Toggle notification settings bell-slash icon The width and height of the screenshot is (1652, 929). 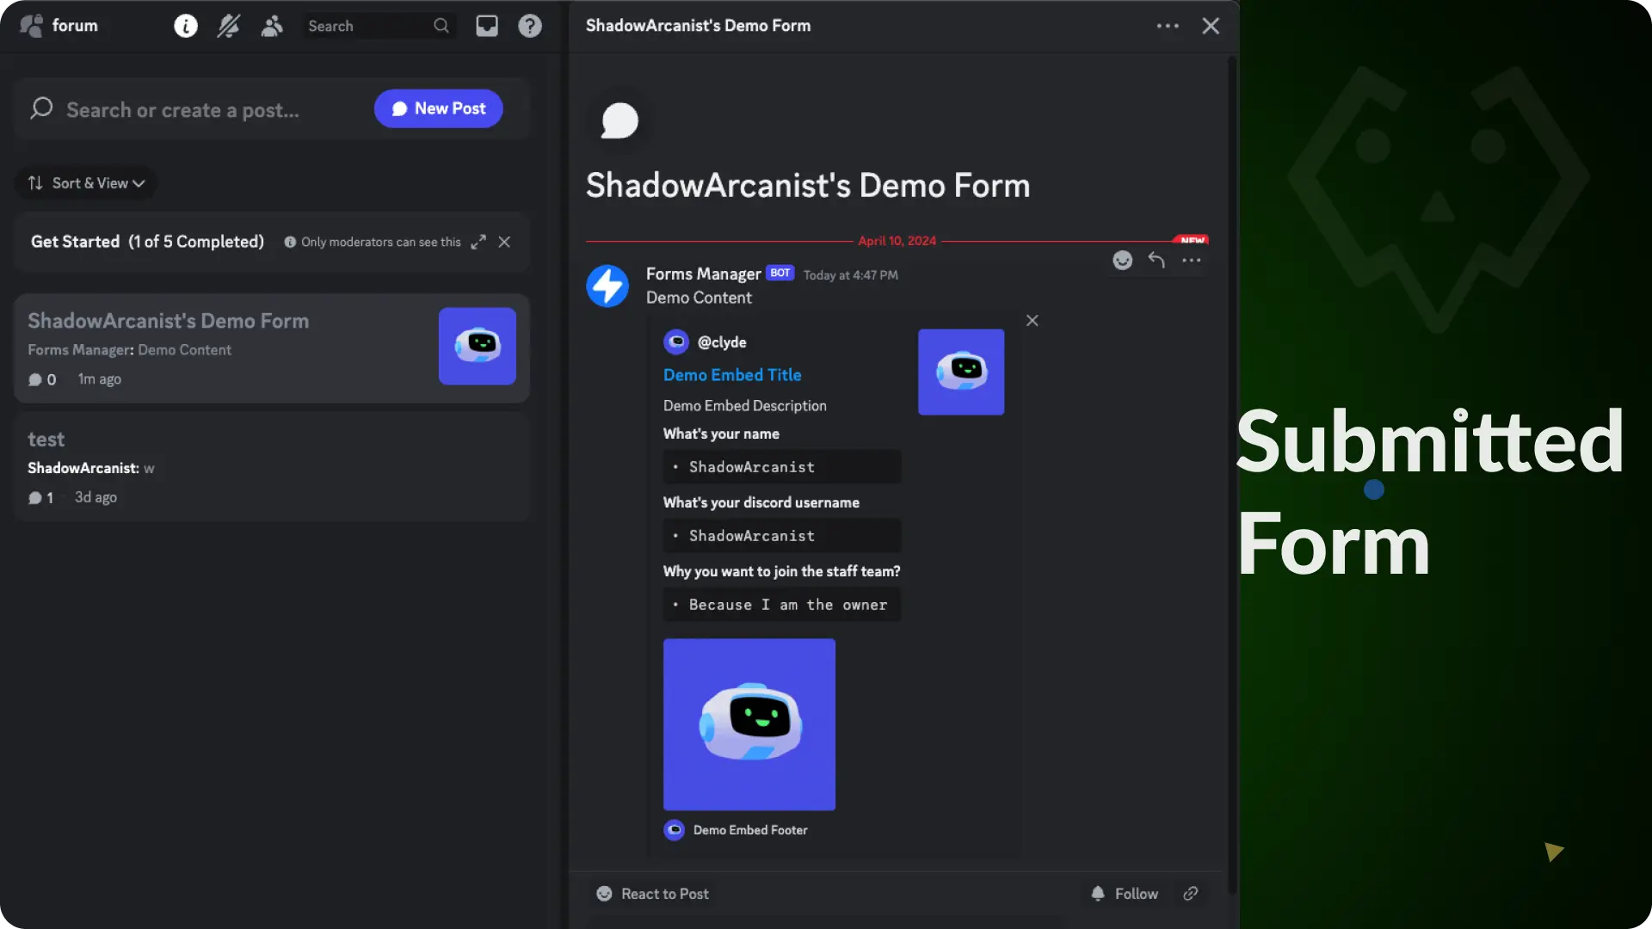point(228,26)
